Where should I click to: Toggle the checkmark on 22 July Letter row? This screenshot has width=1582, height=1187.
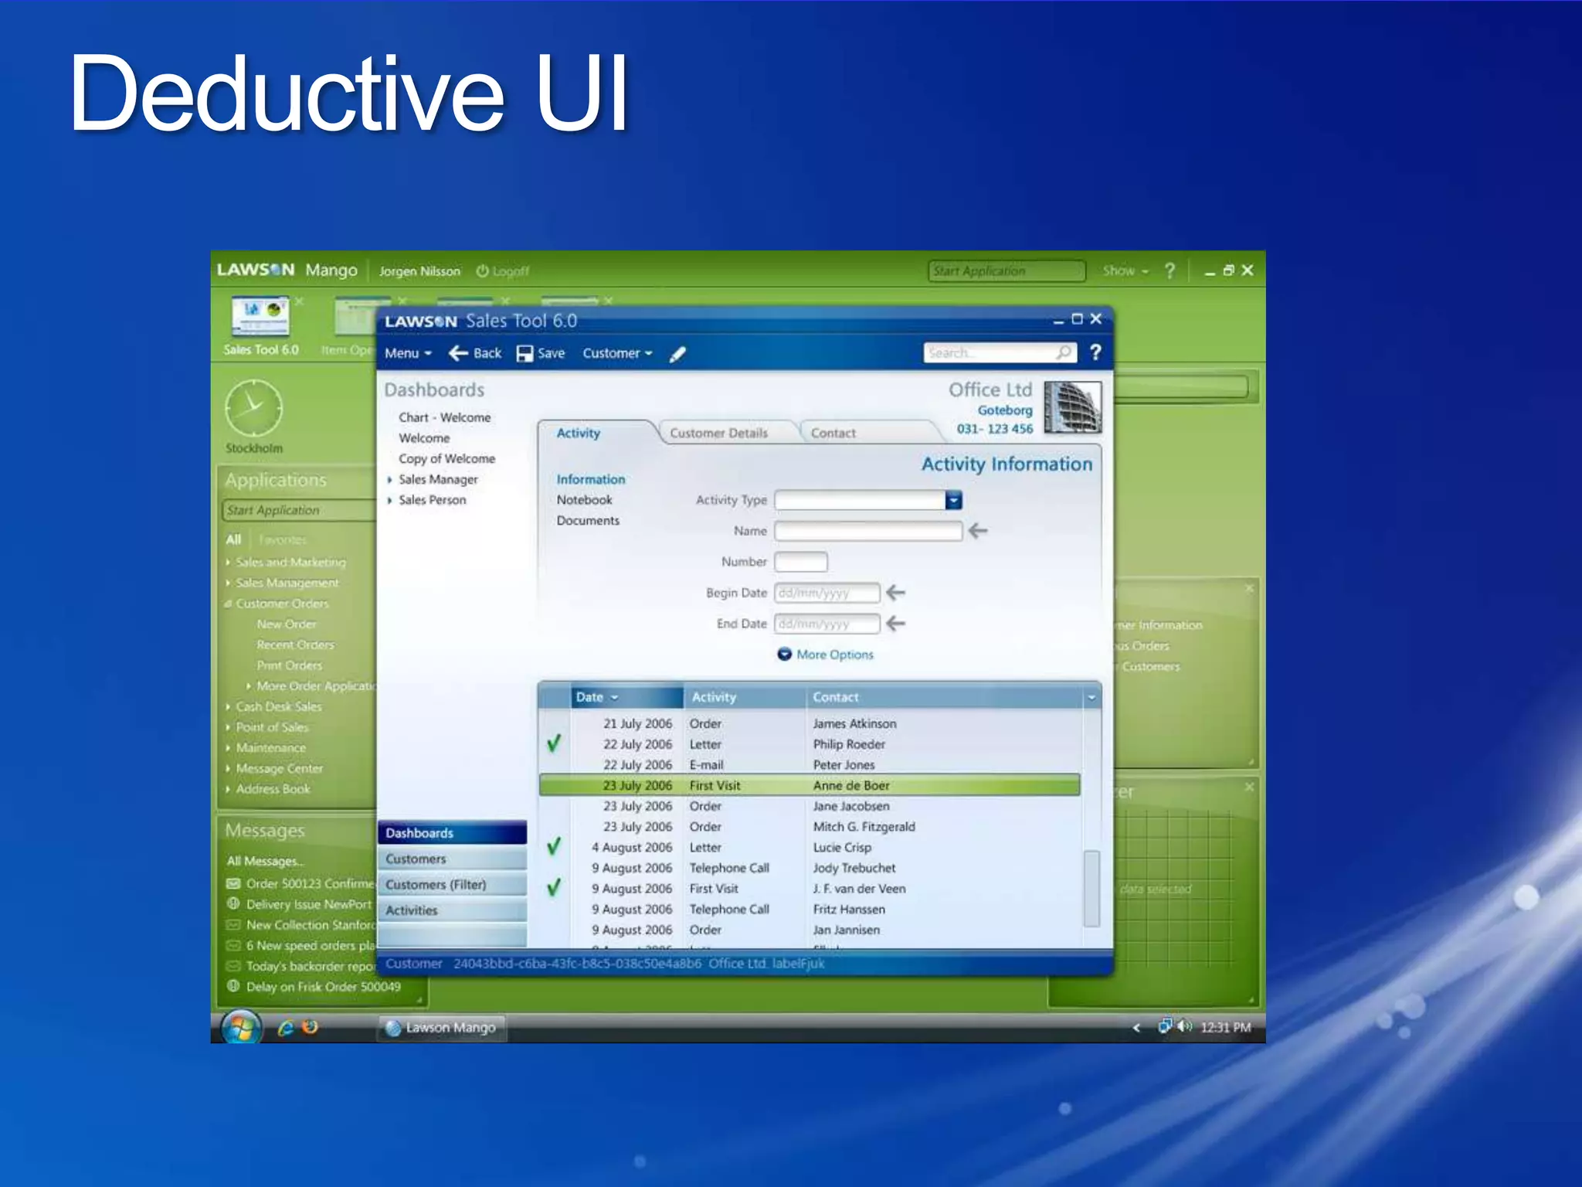pyautogui.click(x=554, y=744)
